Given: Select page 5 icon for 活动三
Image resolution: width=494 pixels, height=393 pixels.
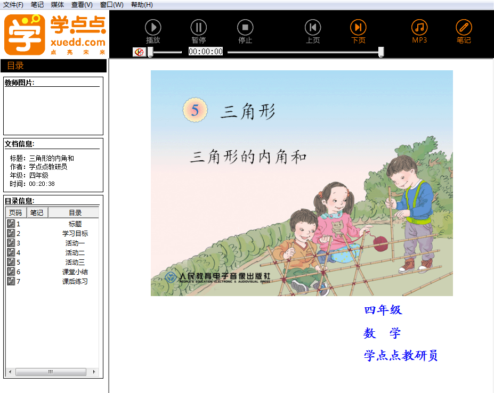Looking at the screenshot, I should 11,262.
